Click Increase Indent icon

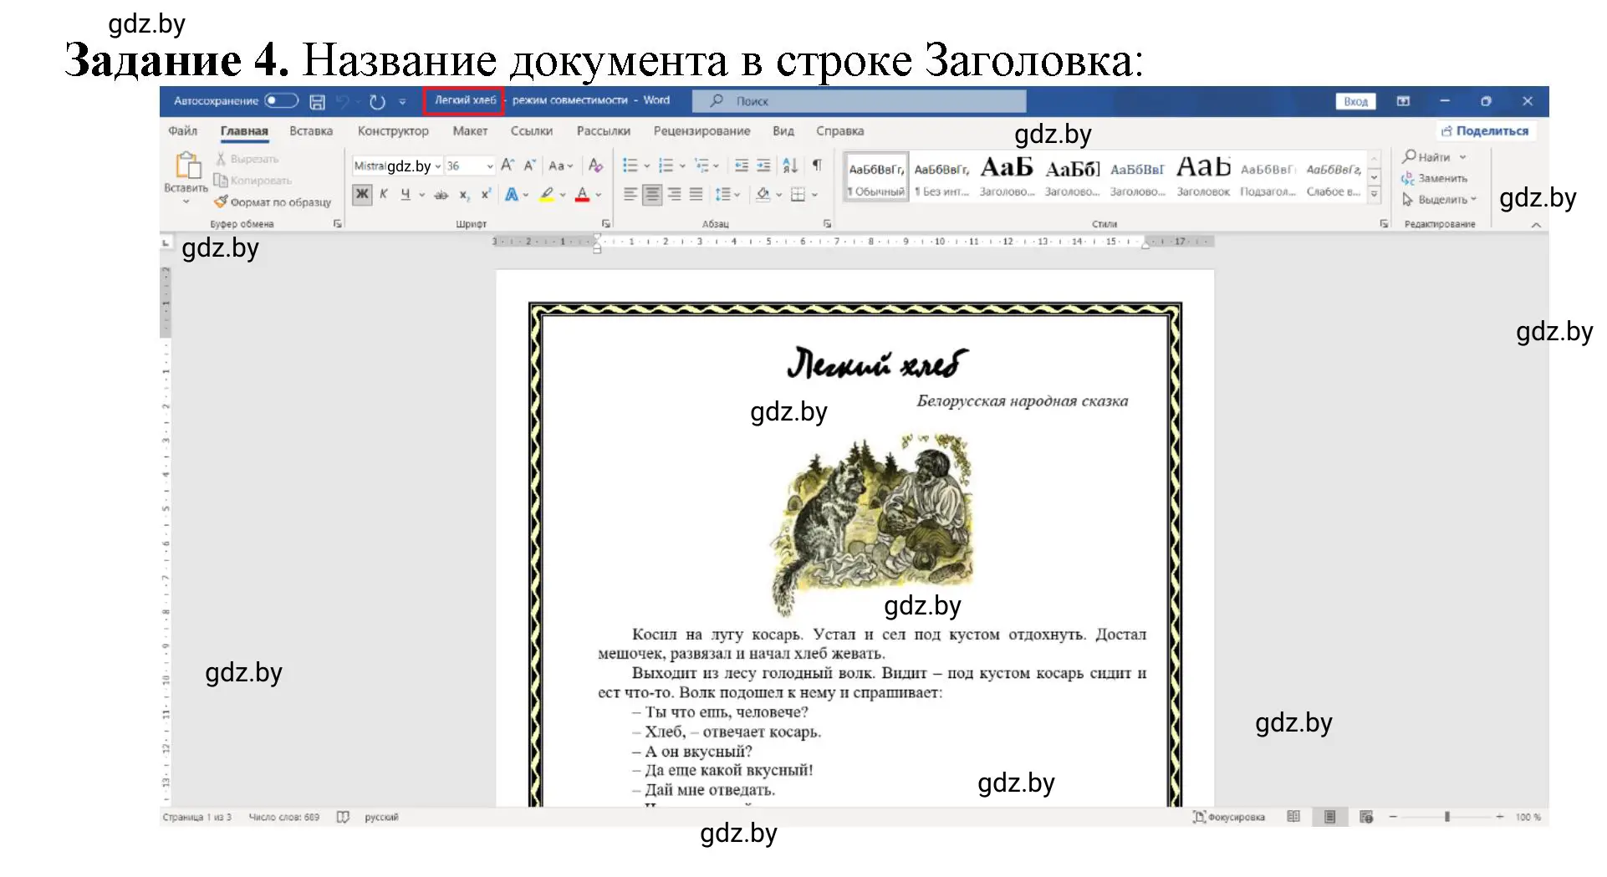[x=763, y=166]
